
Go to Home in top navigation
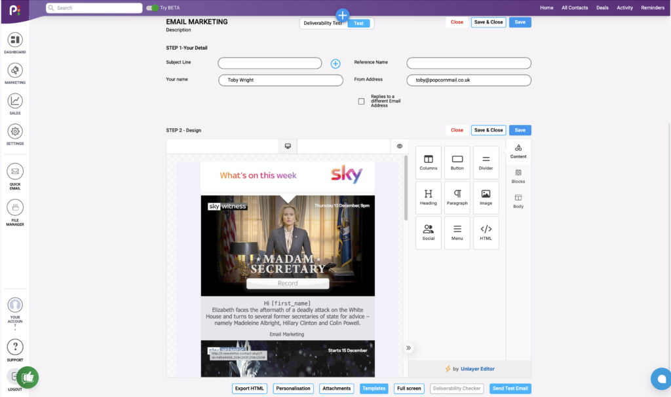click(546, 8)
